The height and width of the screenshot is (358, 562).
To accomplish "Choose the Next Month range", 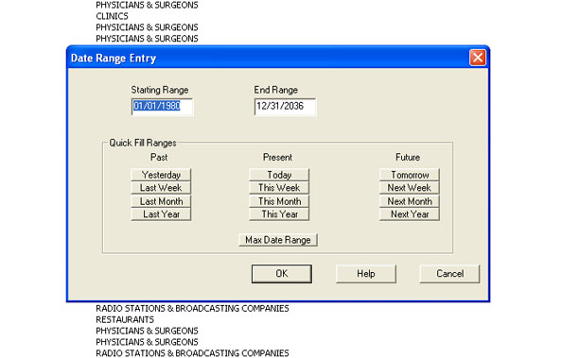I will tap(410, 201).
